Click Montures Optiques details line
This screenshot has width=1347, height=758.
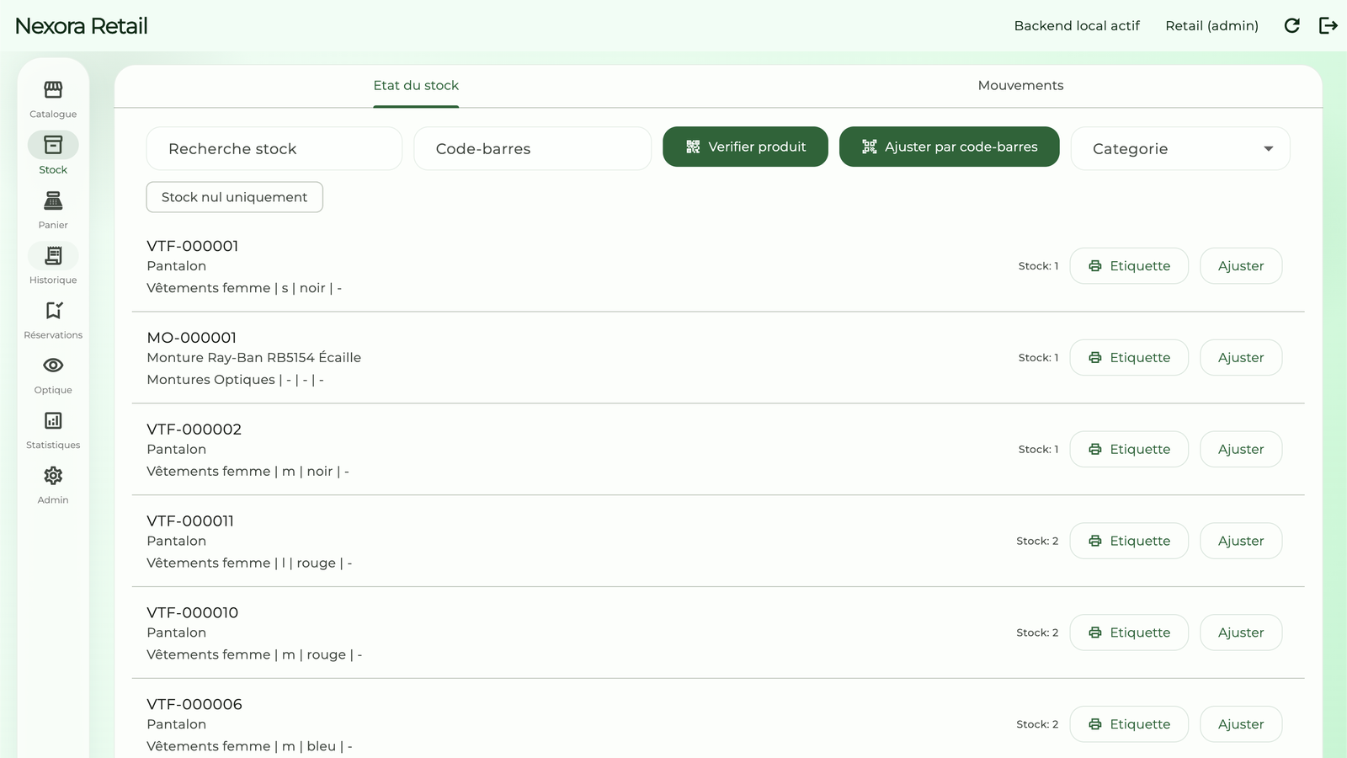(x=236, y=380)
